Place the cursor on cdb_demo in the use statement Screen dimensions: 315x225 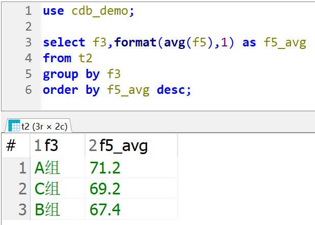pyautogui.click(x=100, y=11)
